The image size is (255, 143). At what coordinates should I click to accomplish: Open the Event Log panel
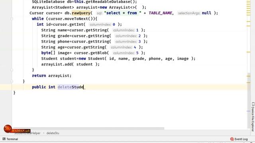[239, 139]
